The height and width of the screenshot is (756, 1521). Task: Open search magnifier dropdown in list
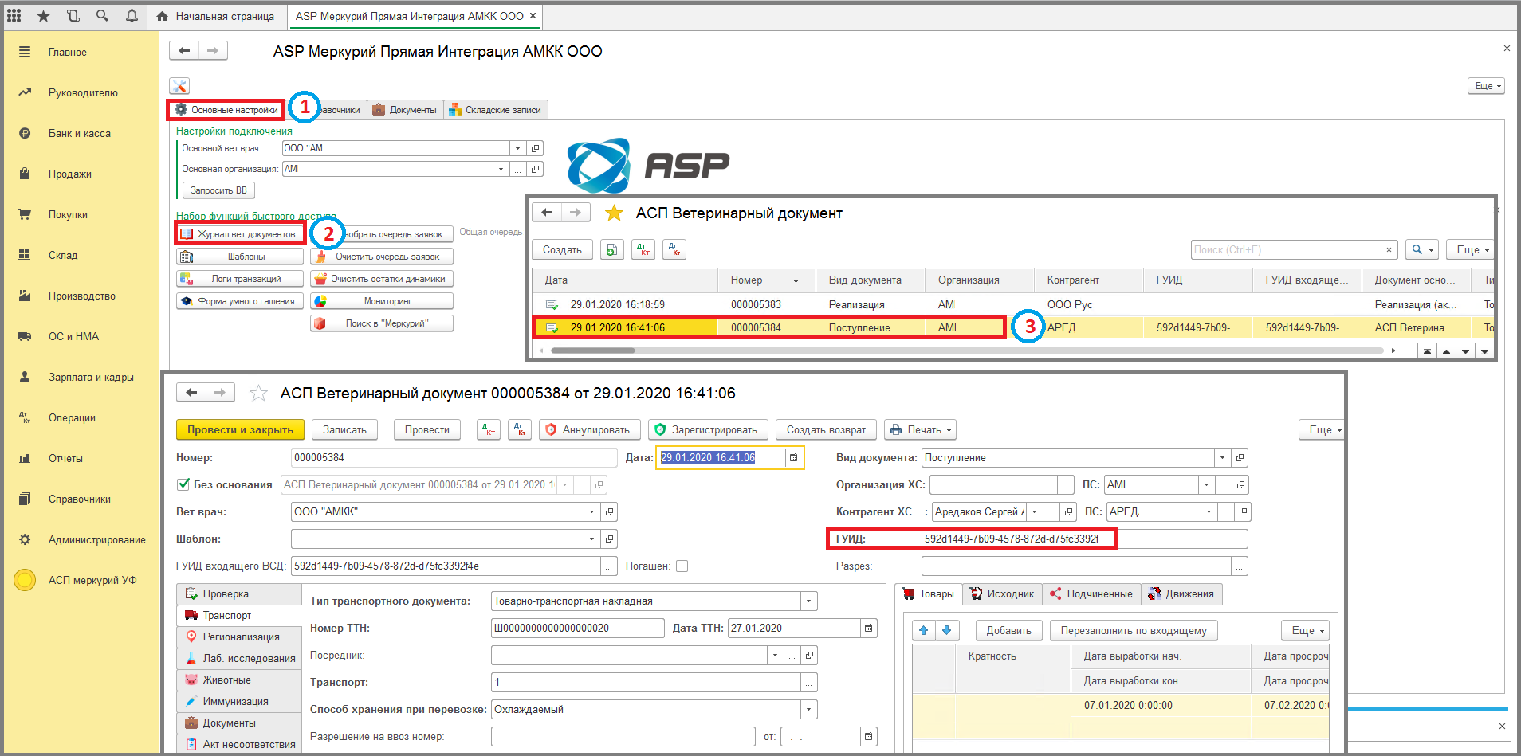pyautogui.click(x=1421, y=249)
